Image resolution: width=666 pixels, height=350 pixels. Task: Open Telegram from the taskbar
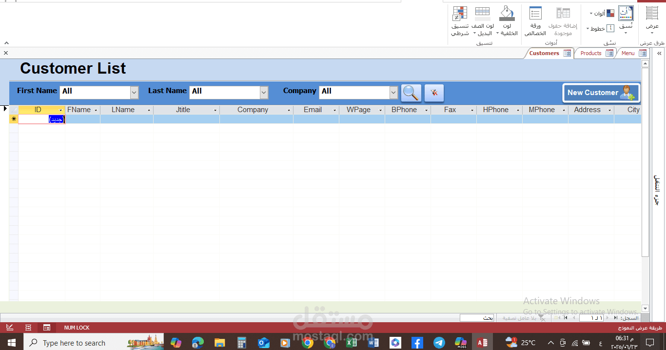[x=439, y=343]
